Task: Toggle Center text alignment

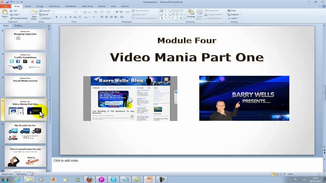Action: tap(106, 17)
